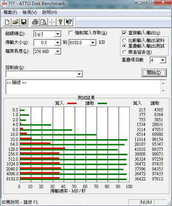Save results with the floppy disk icon
The image size is (172, 206).
click(x=24, y=22)
